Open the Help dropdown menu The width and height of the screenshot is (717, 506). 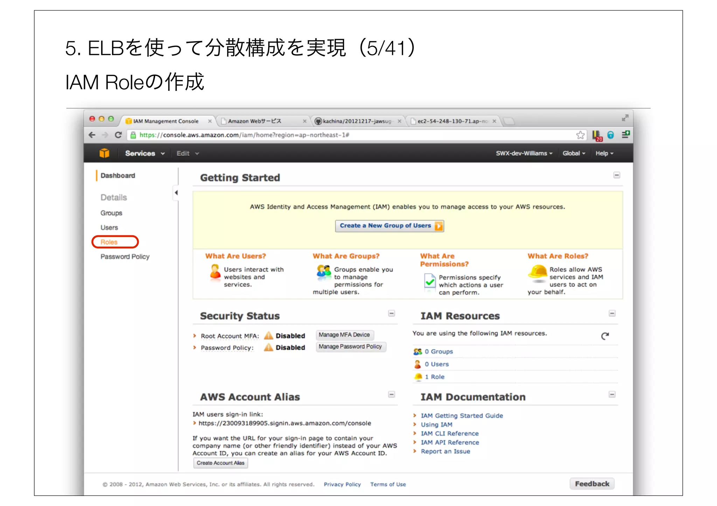(604, 154)
